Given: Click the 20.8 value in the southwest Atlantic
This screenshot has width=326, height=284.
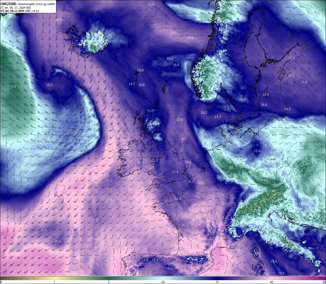Looking at the screenshot, I should point(44,230).
